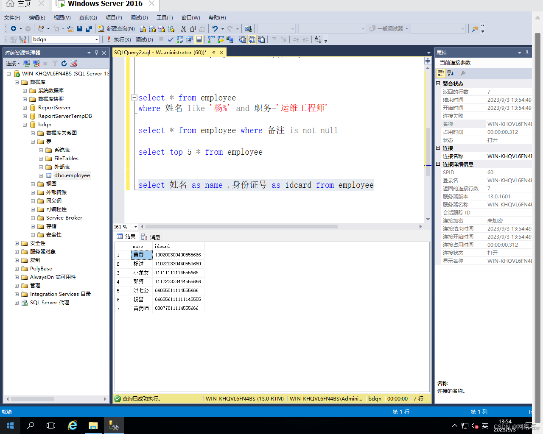Select the 结果 tab

point(126,236)
